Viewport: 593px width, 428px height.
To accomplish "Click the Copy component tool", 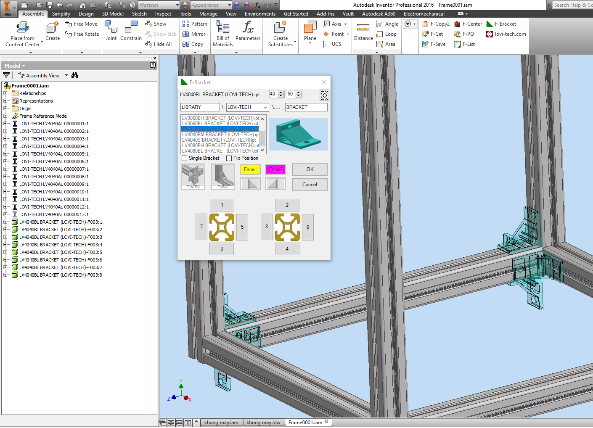I will point(193,44).
